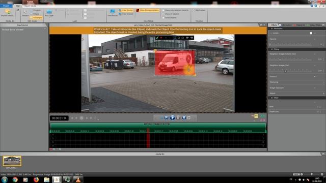The image size is (326, 183).
Task: Open the Export Media ribbon tab
Action: (x=31, y=6)
